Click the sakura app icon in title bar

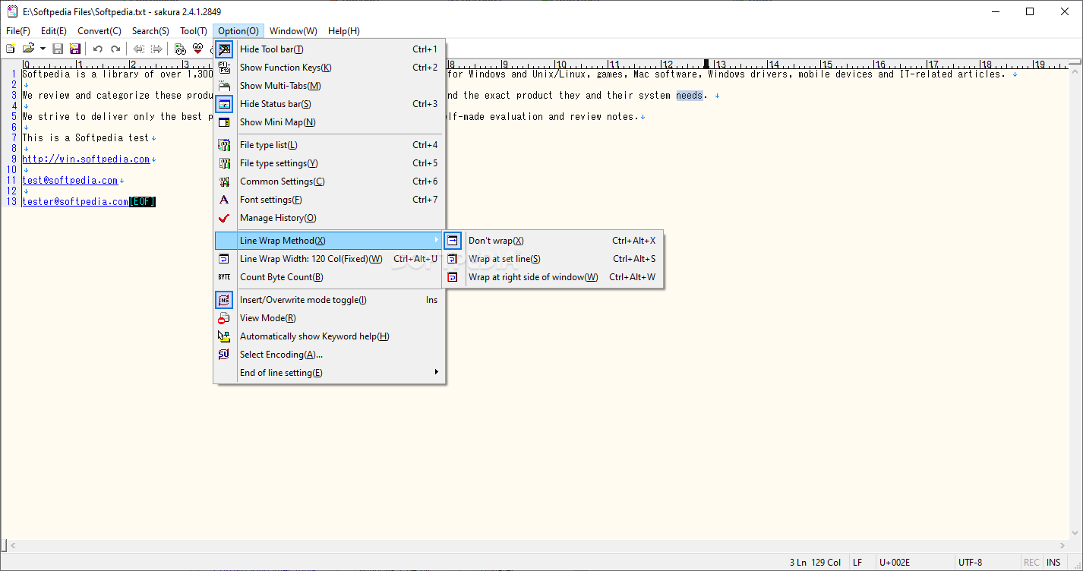click(12, 11)
